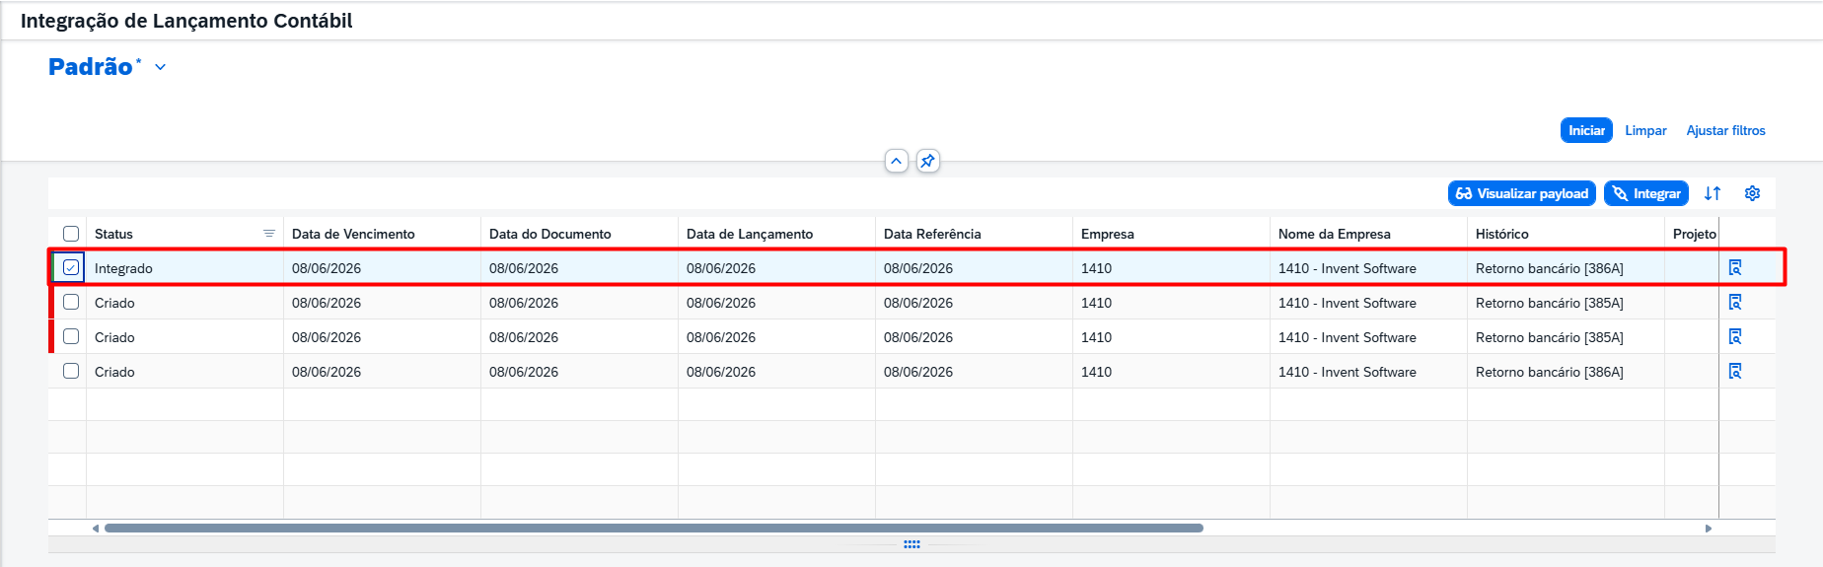Click the Limpar link button
This screenshot has height=567, width=1823.
(x=1645, y=130)
